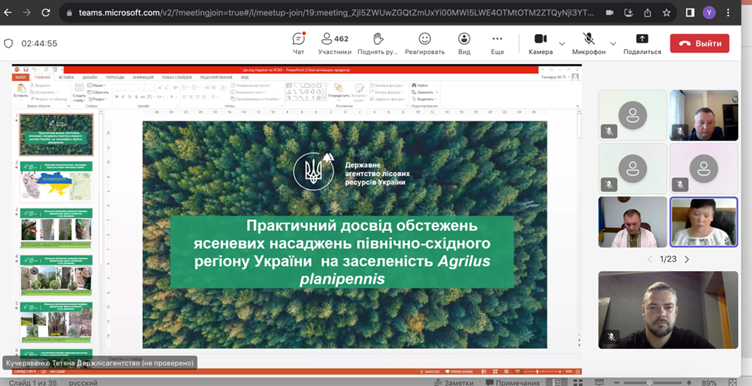752x386 pixels.
Task: Select slide 5 thumbnail
Action: point(56,322)
